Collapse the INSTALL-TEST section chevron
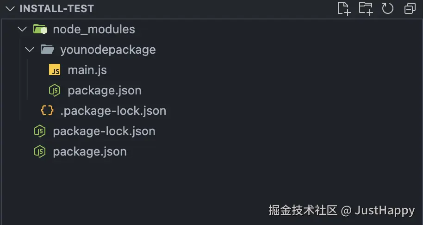The height and width of the screenshot is (225, 423). point(11,8)
